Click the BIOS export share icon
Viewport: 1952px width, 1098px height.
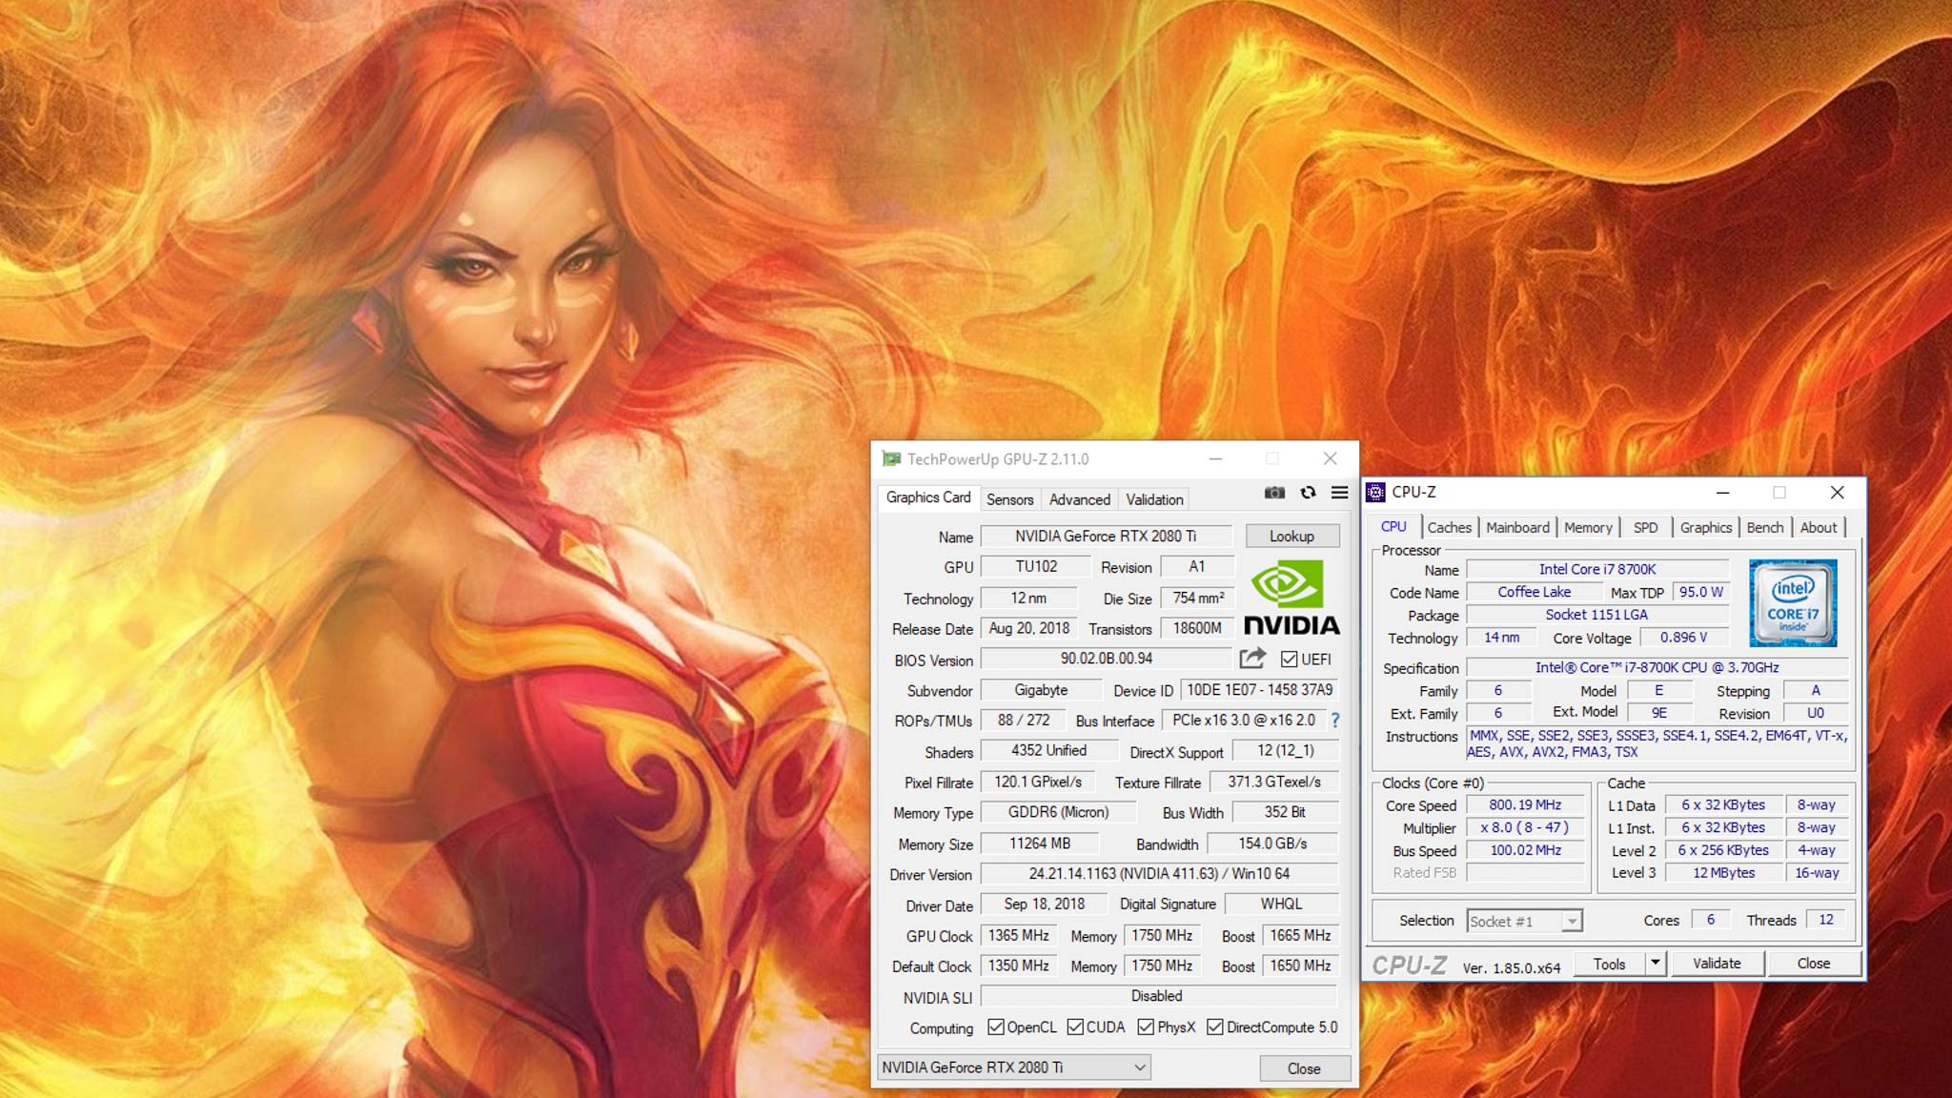(x=1252, y=658)
